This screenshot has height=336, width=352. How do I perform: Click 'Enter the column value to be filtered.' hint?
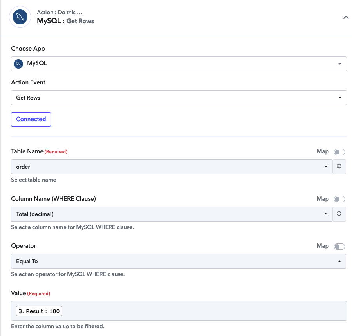click(x=58, y=326)
